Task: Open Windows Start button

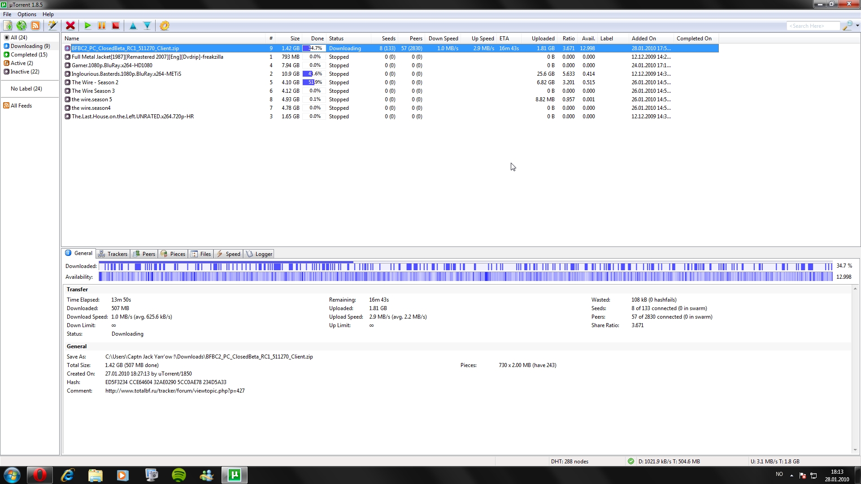Action: [12, 475]
